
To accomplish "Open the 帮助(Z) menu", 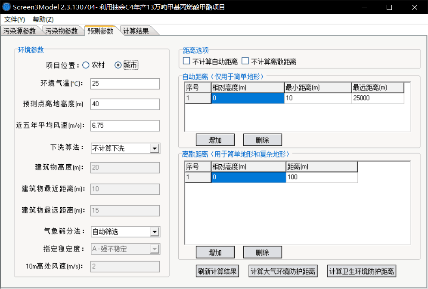I will click(x=43, y=20).
